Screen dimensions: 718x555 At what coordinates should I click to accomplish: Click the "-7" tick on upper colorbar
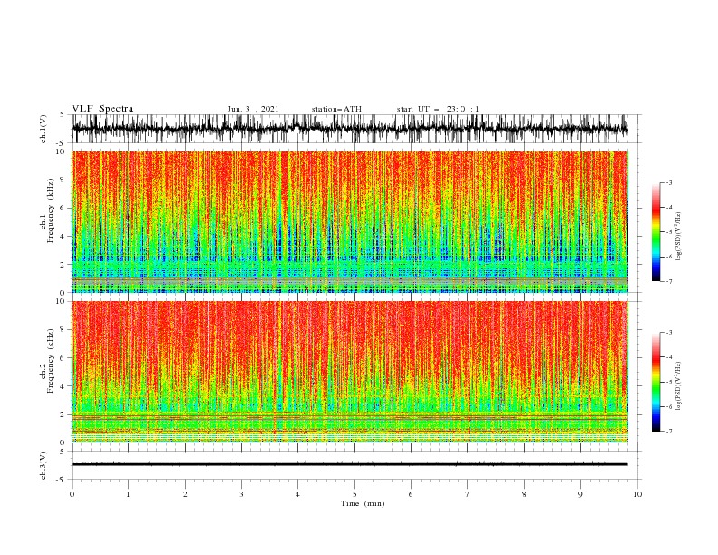point(669,281)
